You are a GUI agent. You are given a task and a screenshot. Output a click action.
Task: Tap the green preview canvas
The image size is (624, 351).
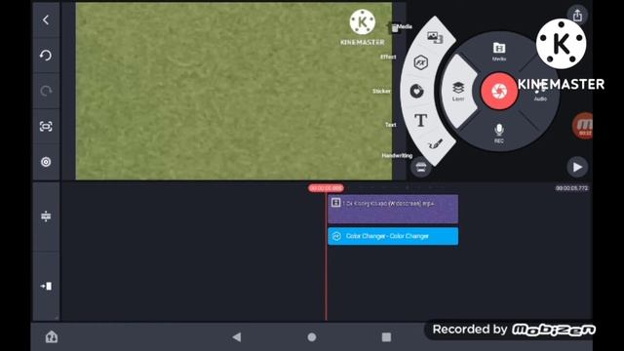[x=234, y=91]
